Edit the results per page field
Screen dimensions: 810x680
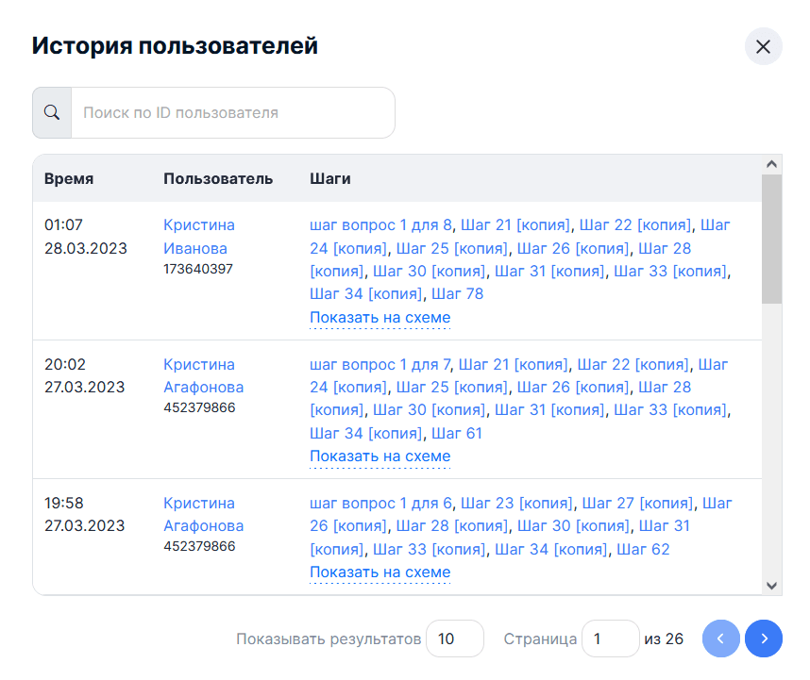(454, 639)
